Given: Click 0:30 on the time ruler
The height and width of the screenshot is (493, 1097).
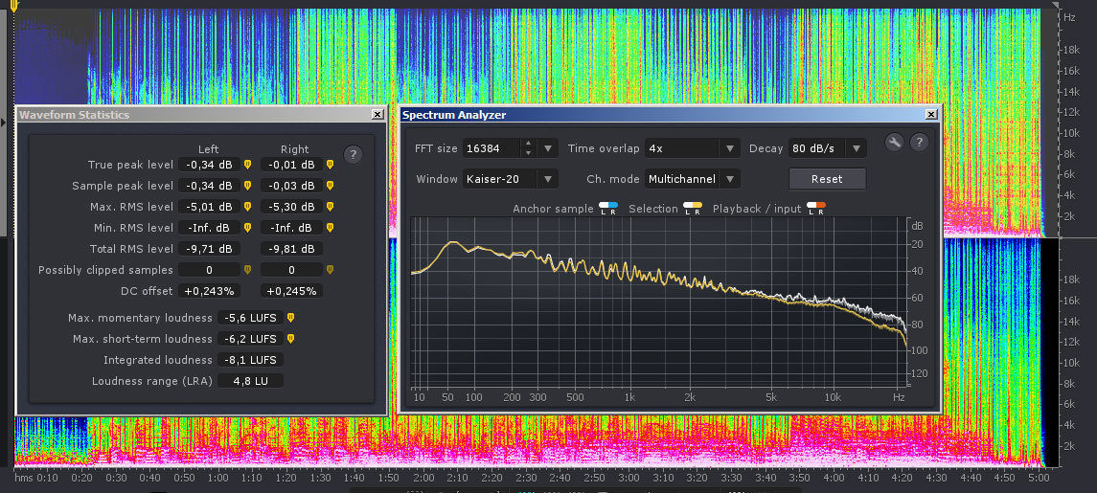Looking at the screenshot, I should pos(115,478).
